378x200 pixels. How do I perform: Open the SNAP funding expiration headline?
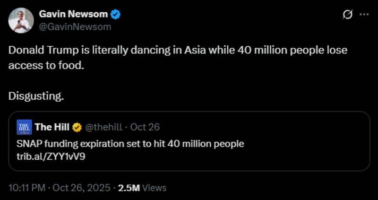click(130, 144)
